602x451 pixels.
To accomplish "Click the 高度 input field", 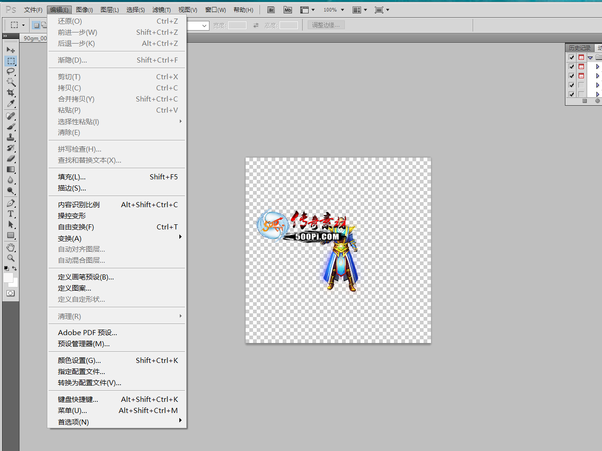I will [289, 25].
